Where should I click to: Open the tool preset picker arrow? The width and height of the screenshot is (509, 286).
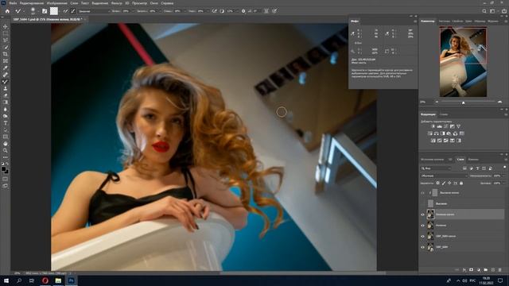pos(24,11)
